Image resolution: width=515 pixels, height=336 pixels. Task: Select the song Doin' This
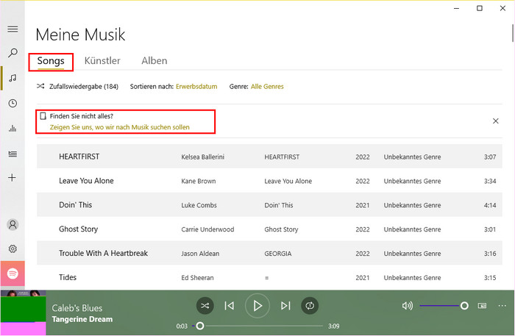coord(75,204)
